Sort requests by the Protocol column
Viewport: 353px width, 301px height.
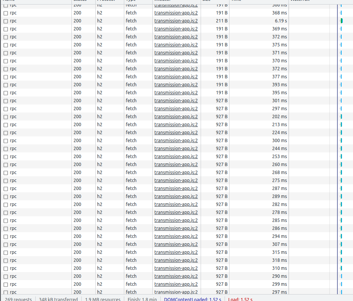coord(104,1)
